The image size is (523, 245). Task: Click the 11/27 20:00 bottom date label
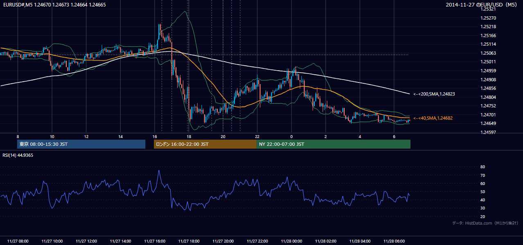223,241
